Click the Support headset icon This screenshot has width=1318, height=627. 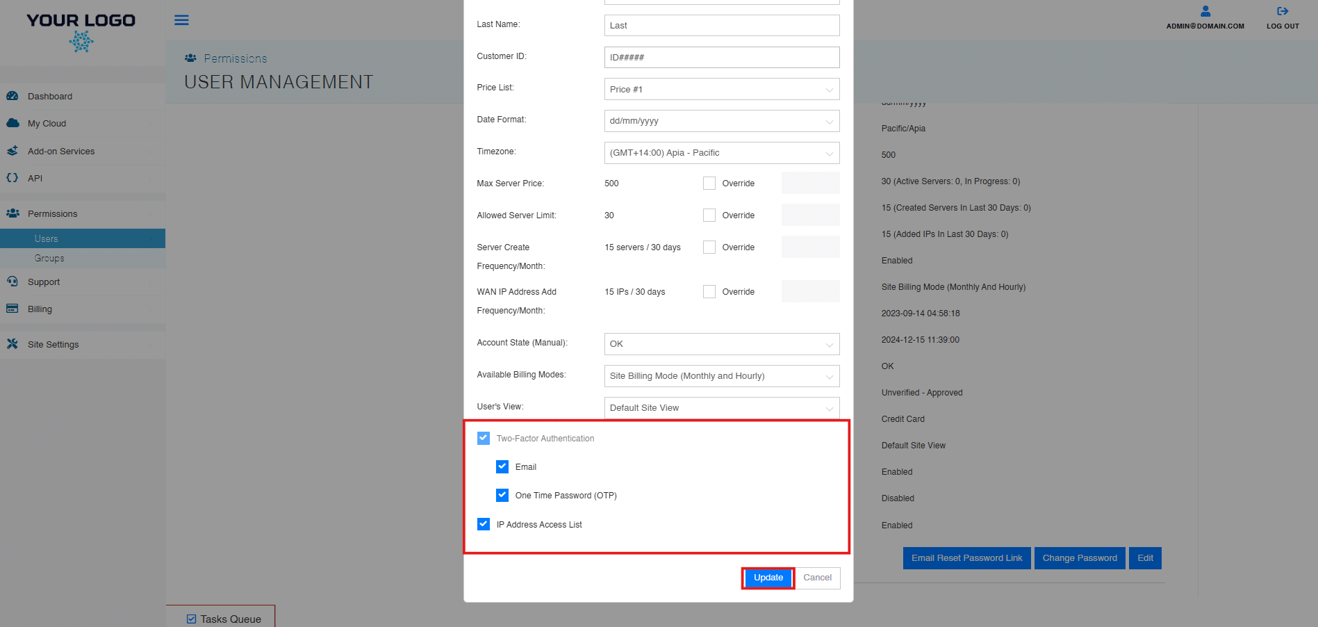point(13,282)
